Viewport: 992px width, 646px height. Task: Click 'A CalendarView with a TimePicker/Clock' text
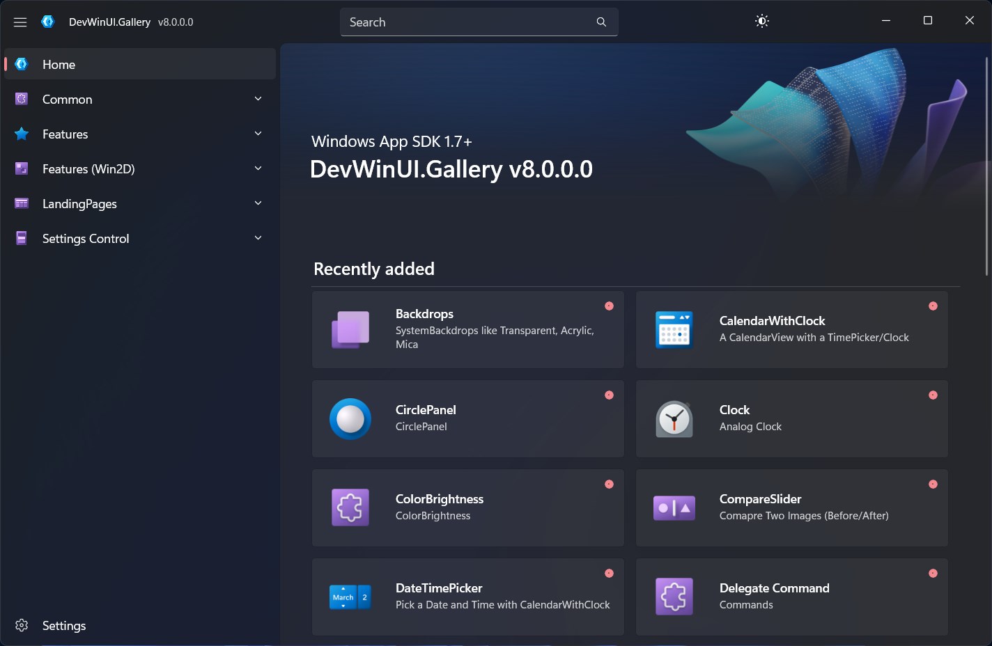click(814, 338)
